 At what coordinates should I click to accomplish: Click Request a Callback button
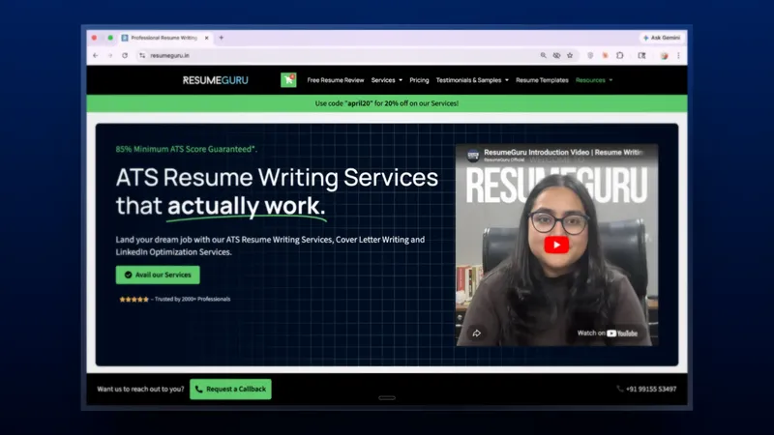[x=230, y=390]
